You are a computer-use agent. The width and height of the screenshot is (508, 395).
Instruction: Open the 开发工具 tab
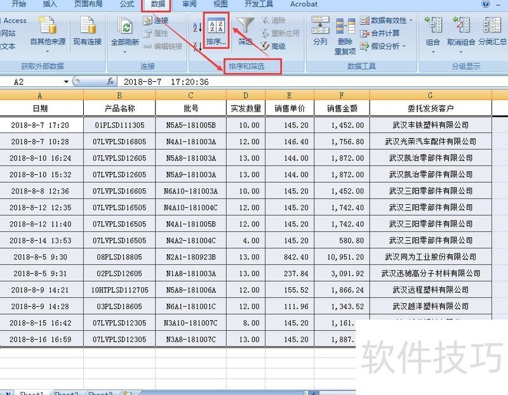[258, 4]
